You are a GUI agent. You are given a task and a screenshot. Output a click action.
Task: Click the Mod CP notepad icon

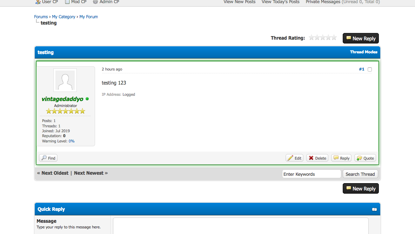tap(67, 2)
